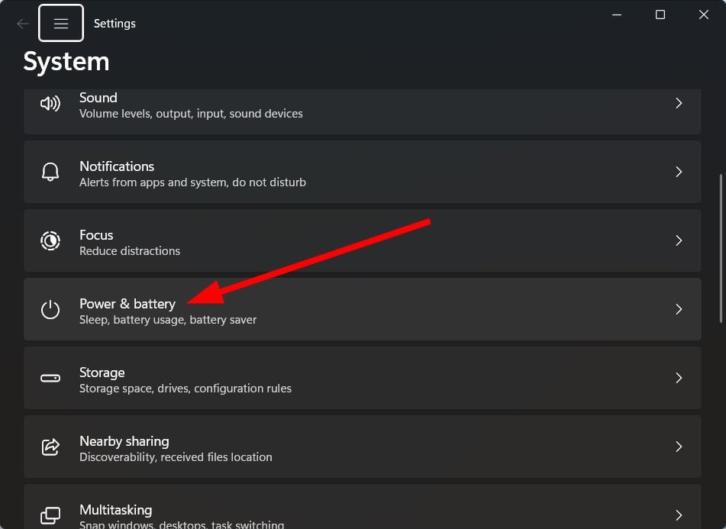Click the Settings window title text
Image resolution: width=726 pixels, height=529 pixels.
115,24
